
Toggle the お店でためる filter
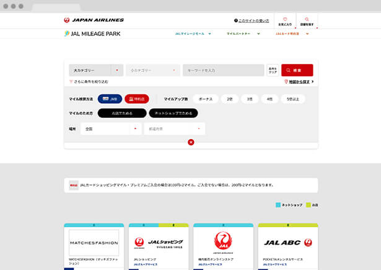click(x=122, y=113)
